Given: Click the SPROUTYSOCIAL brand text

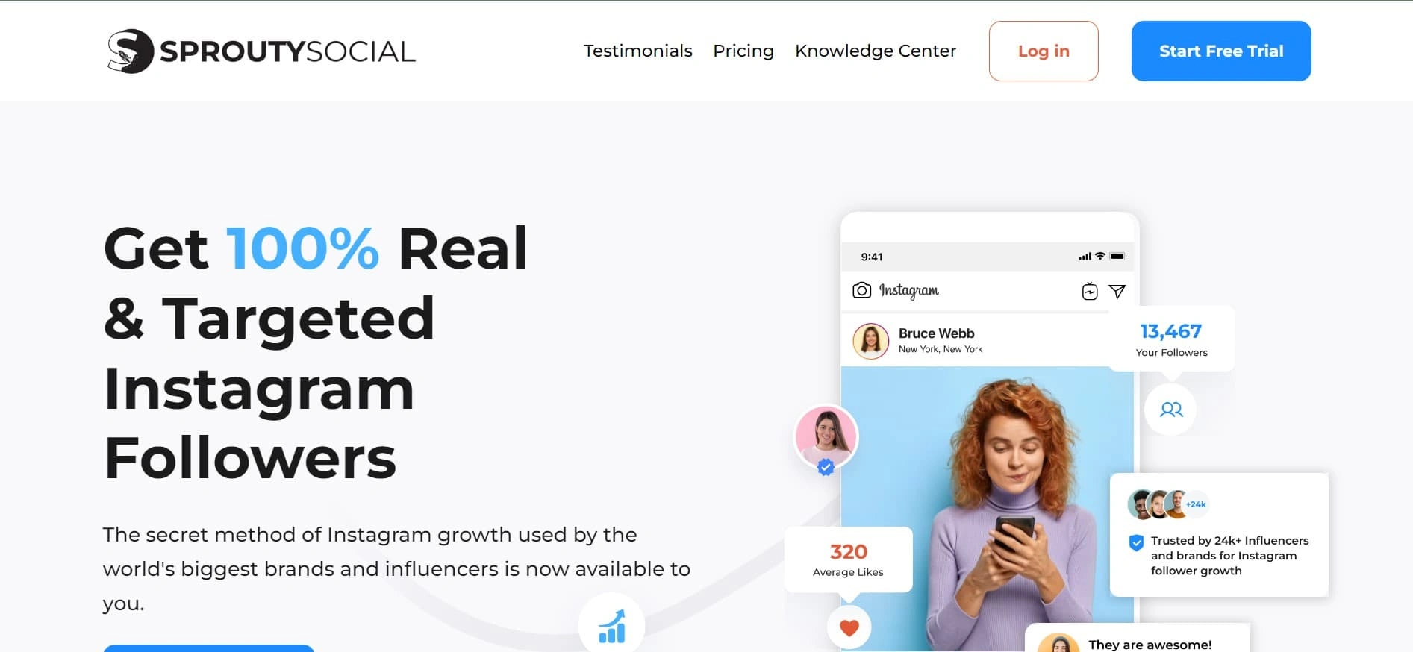Looking at the screenshot, I should (287, 51).
